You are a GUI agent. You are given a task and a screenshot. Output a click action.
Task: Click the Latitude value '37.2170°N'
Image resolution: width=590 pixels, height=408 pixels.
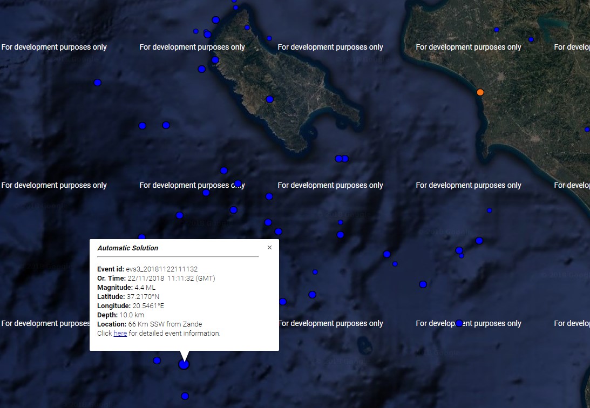[143, 297]
